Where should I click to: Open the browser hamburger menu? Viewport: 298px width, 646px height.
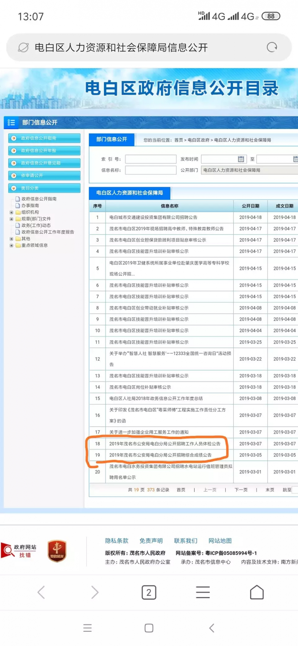(203, 592)
